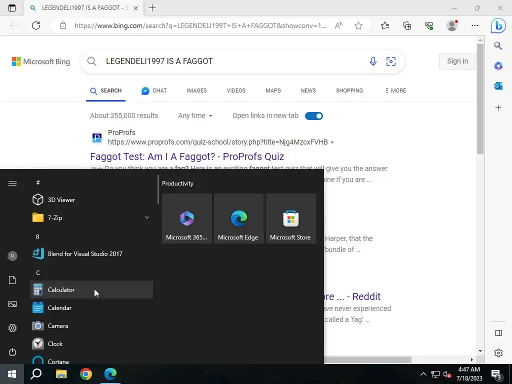
Task: Open Browser essentials heart icon
Action: pyautogui.click(x=429, y=25)
